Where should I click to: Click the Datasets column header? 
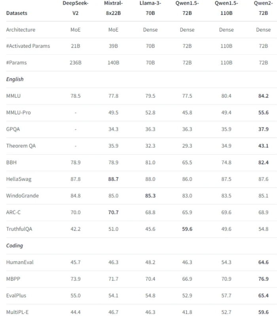pos(17,13)
